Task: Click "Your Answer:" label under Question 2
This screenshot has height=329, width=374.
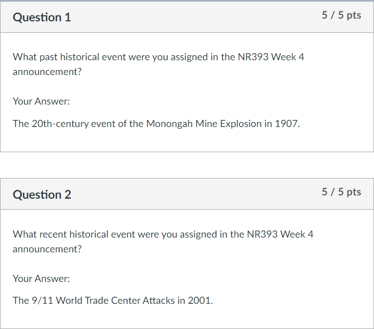Action: 41,279
